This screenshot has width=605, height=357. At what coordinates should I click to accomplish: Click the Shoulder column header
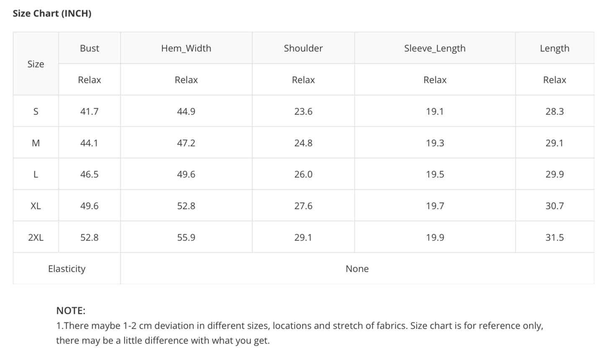click(304, 48)
